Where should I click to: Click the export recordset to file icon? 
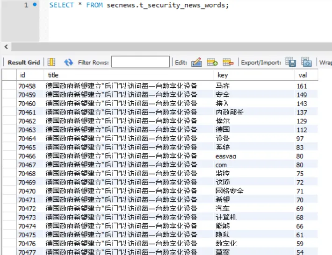point(291,62)
